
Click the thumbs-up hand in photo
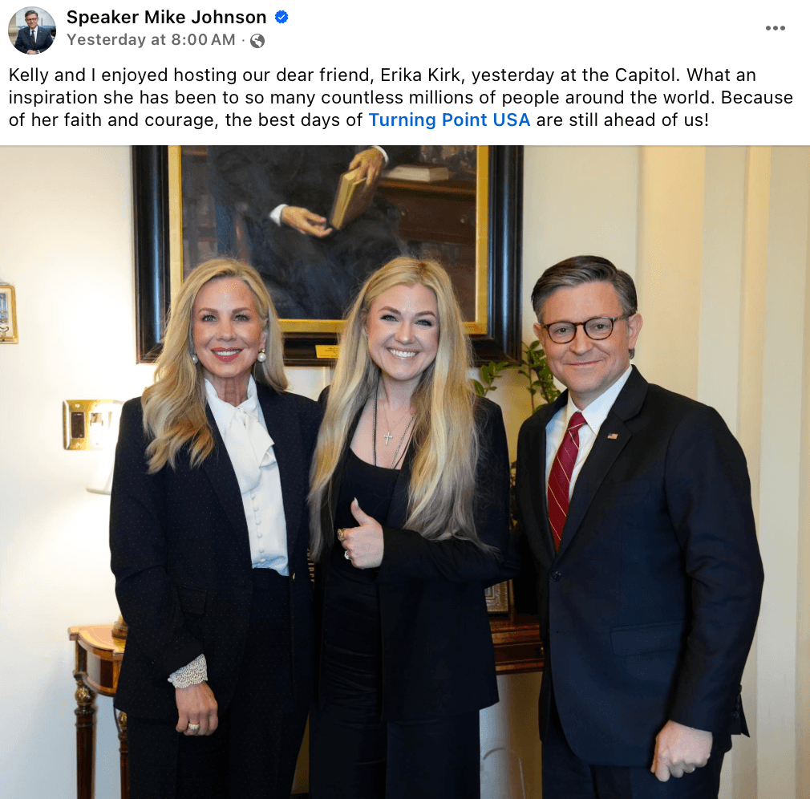click(x=362, y=535)
